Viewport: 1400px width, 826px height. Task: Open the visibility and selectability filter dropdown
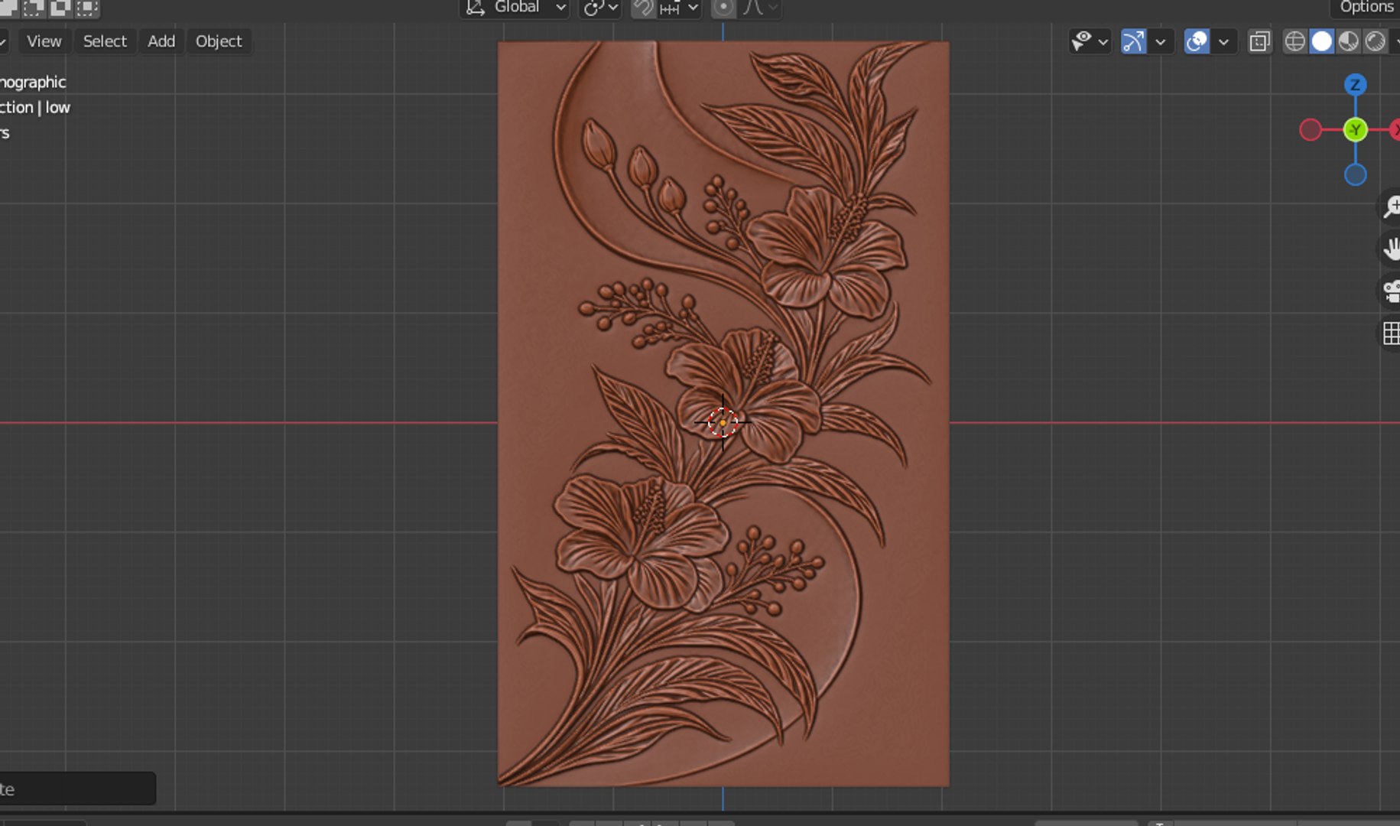tap(1090, 41)
